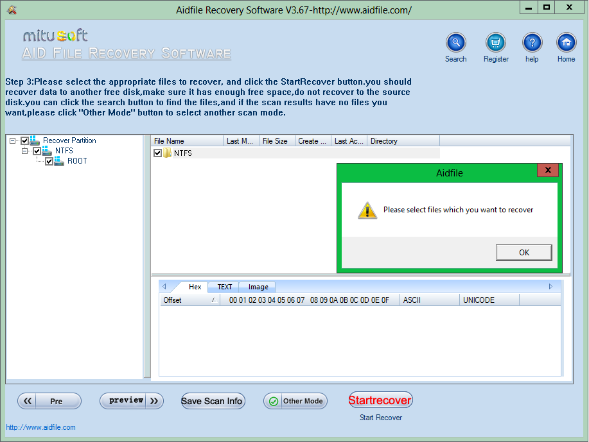Click Save Scan Info button
This screenshot has height=442, width=589.
coord(213,401)
